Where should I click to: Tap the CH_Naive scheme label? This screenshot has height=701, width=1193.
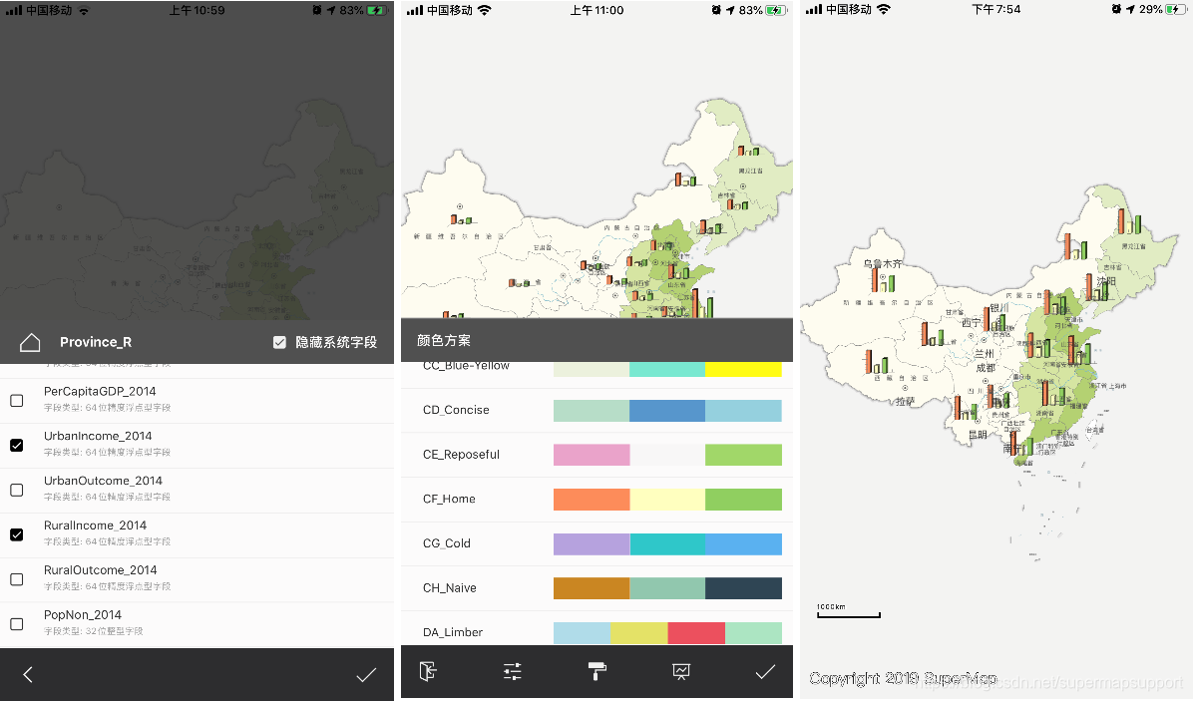pos(450,587)
